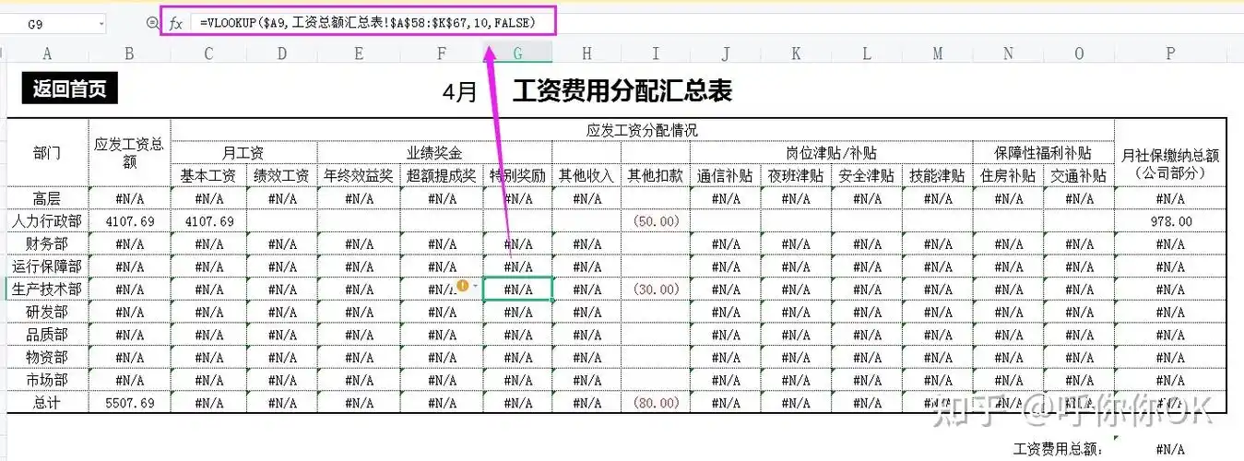Click the 工资费用总额 label
The height and width of the screenshot is (461, 1244).
[x=1059, y=449]
